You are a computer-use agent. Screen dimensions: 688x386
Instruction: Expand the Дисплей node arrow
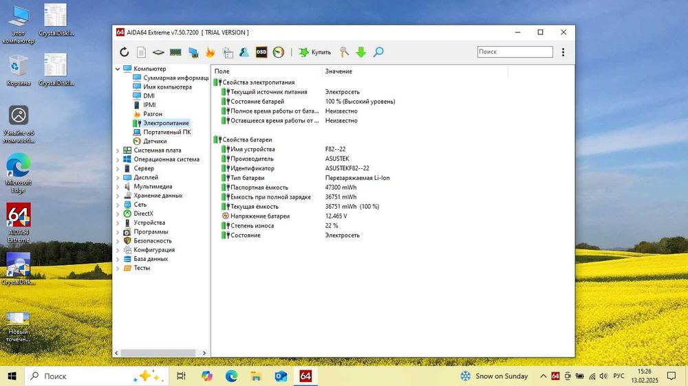pyautogui.click(x=118, y=177)
